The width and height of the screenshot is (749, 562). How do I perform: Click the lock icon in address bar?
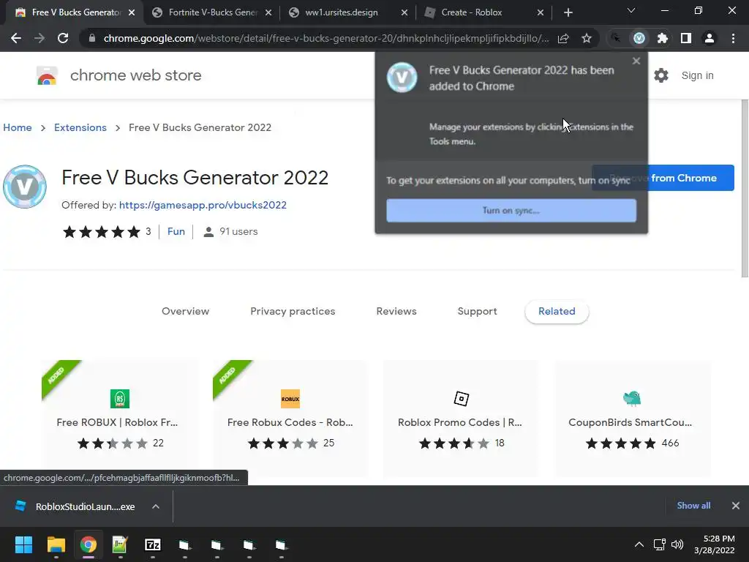tap(92, 38)
